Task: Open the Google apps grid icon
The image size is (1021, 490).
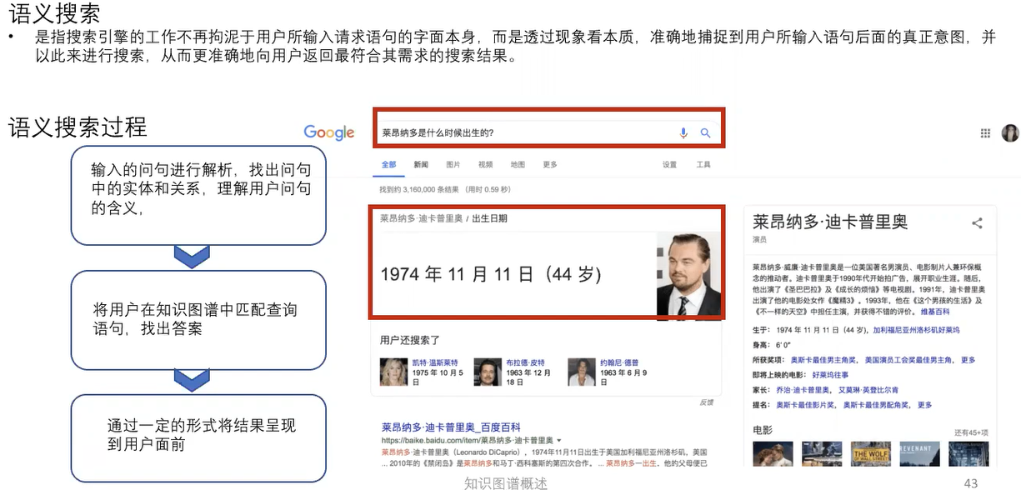Action: point(985,132)
